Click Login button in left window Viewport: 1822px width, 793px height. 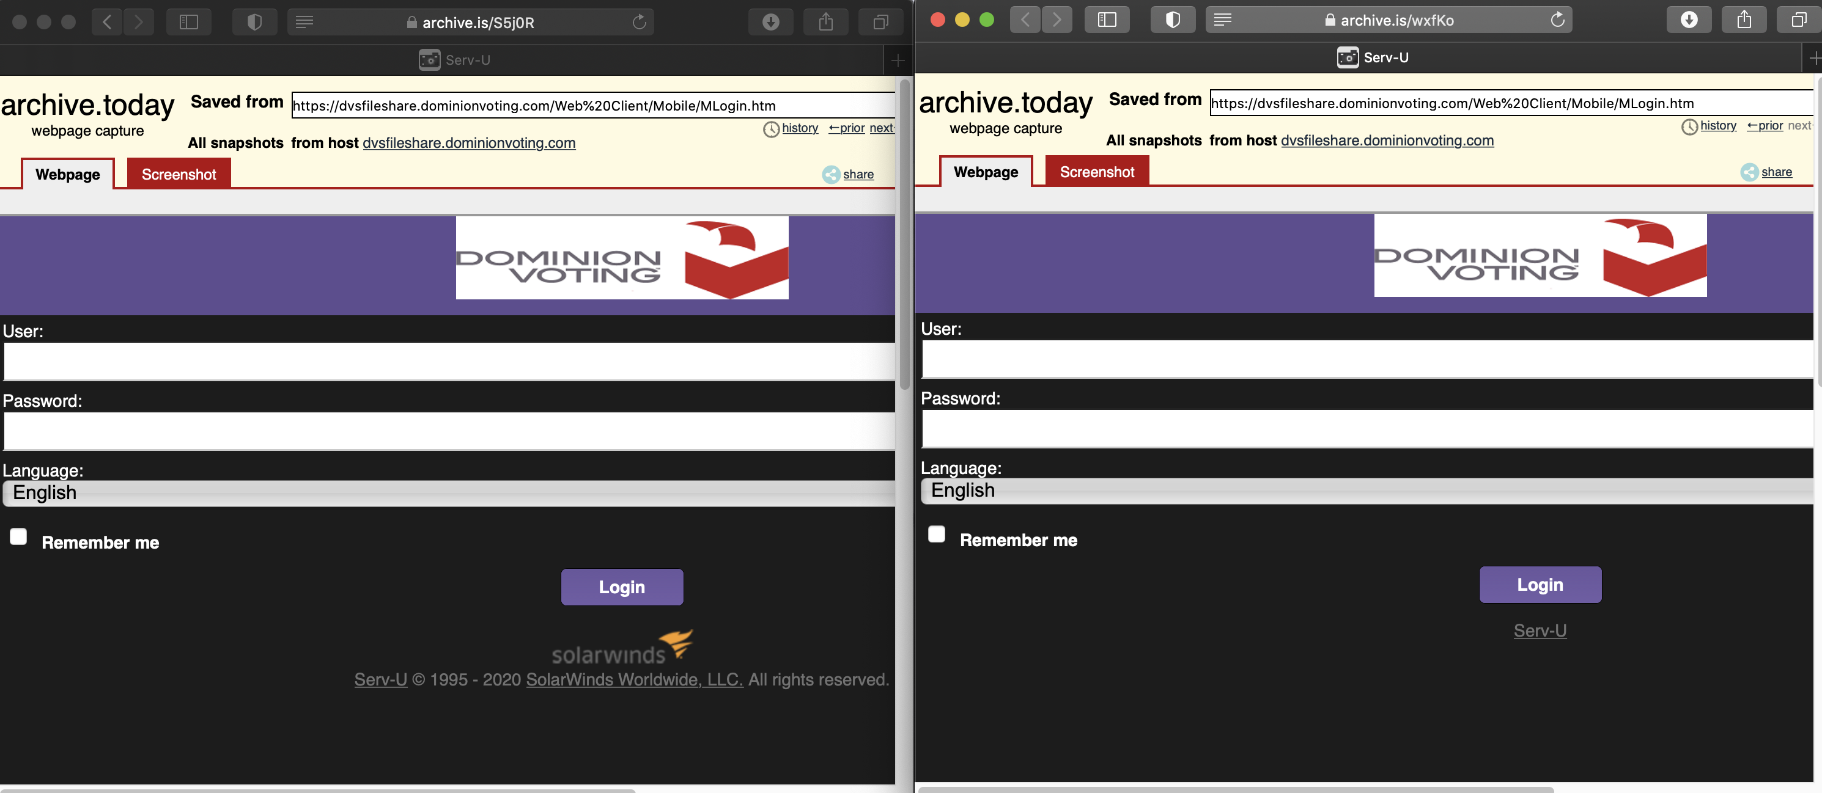[622, 587]
